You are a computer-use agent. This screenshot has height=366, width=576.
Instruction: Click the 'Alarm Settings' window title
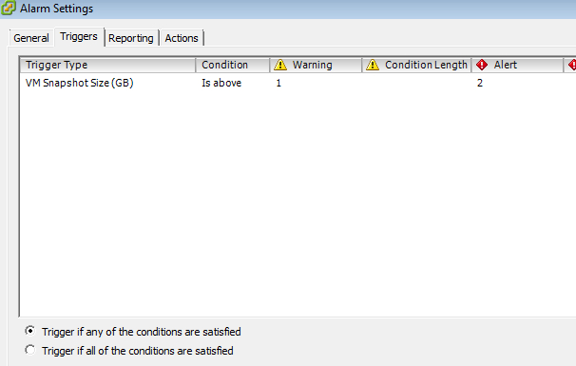tap(57, 9)
